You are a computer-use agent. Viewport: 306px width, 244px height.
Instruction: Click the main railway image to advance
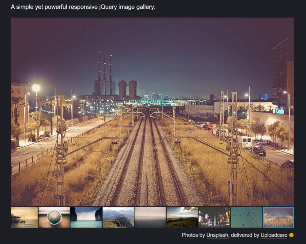(x=153, y=112)
